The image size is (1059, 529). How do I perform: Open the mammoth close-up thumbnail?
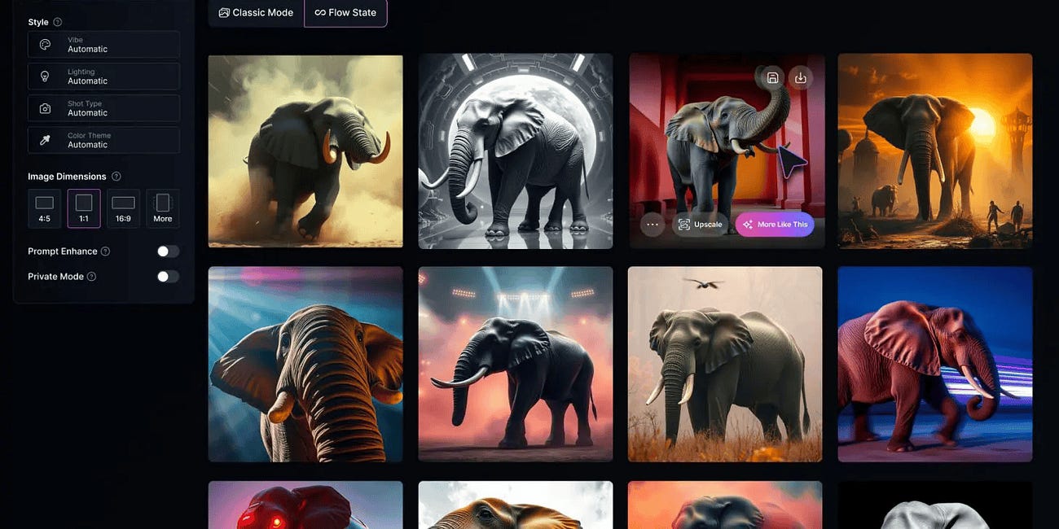[305, 364]
